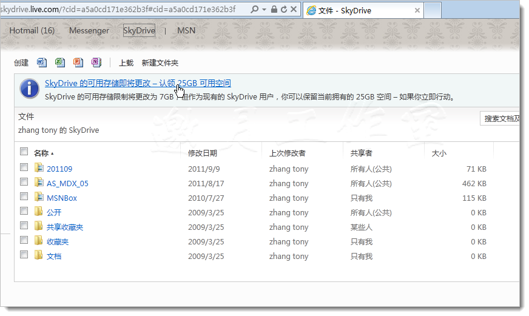Click date 2010/7/27 in MSNBox row
The height and width of the screenshot is (316, 529).
206,198
